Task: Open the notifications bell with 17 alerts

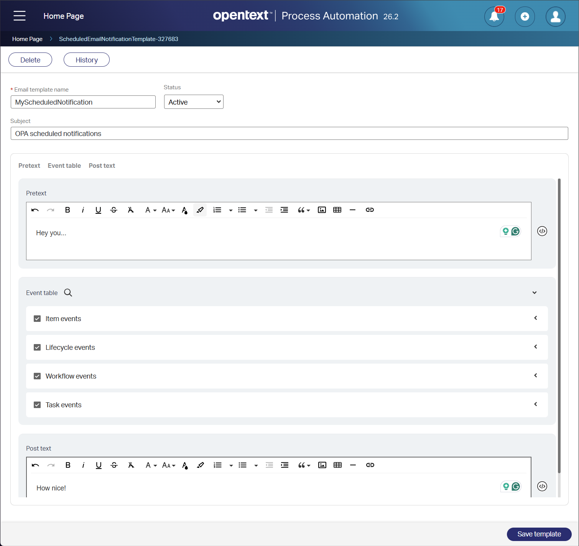Action: point(494,16)
